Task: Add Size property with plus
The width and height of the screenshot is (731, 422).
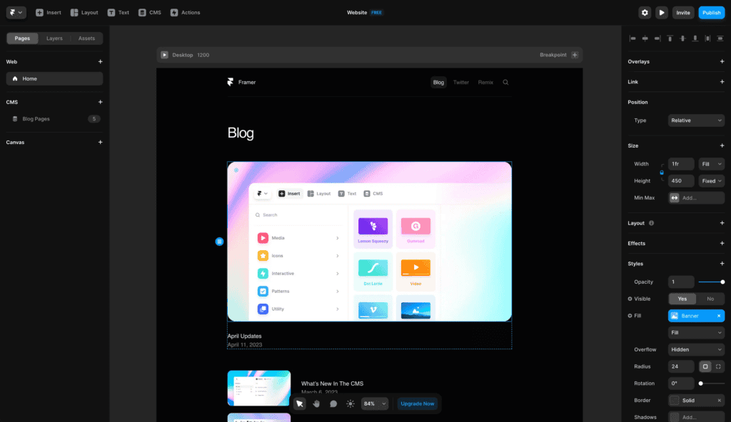Action: click(722, 146)
